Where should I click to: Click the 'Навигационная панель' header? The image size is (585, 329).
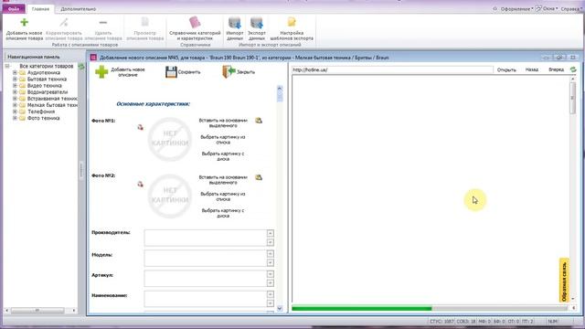pos(34,57)
